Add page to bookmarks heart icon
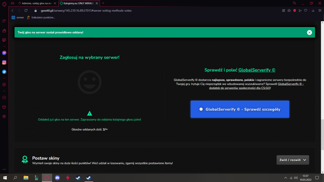Viewport: 324px width, 182px height. point(306,11)
